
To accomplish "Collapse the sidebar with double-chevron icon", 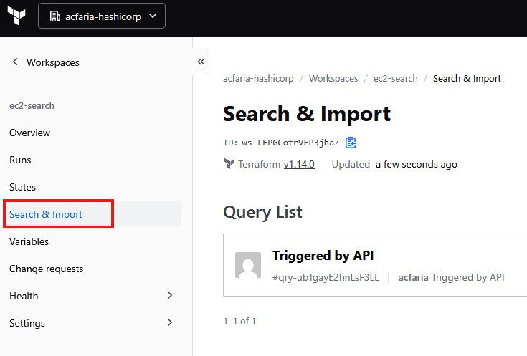I will coord(201,62).
